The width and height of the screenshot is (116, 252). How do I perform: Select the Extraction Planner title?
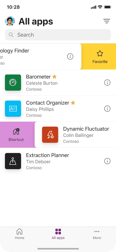click(48, 155)
